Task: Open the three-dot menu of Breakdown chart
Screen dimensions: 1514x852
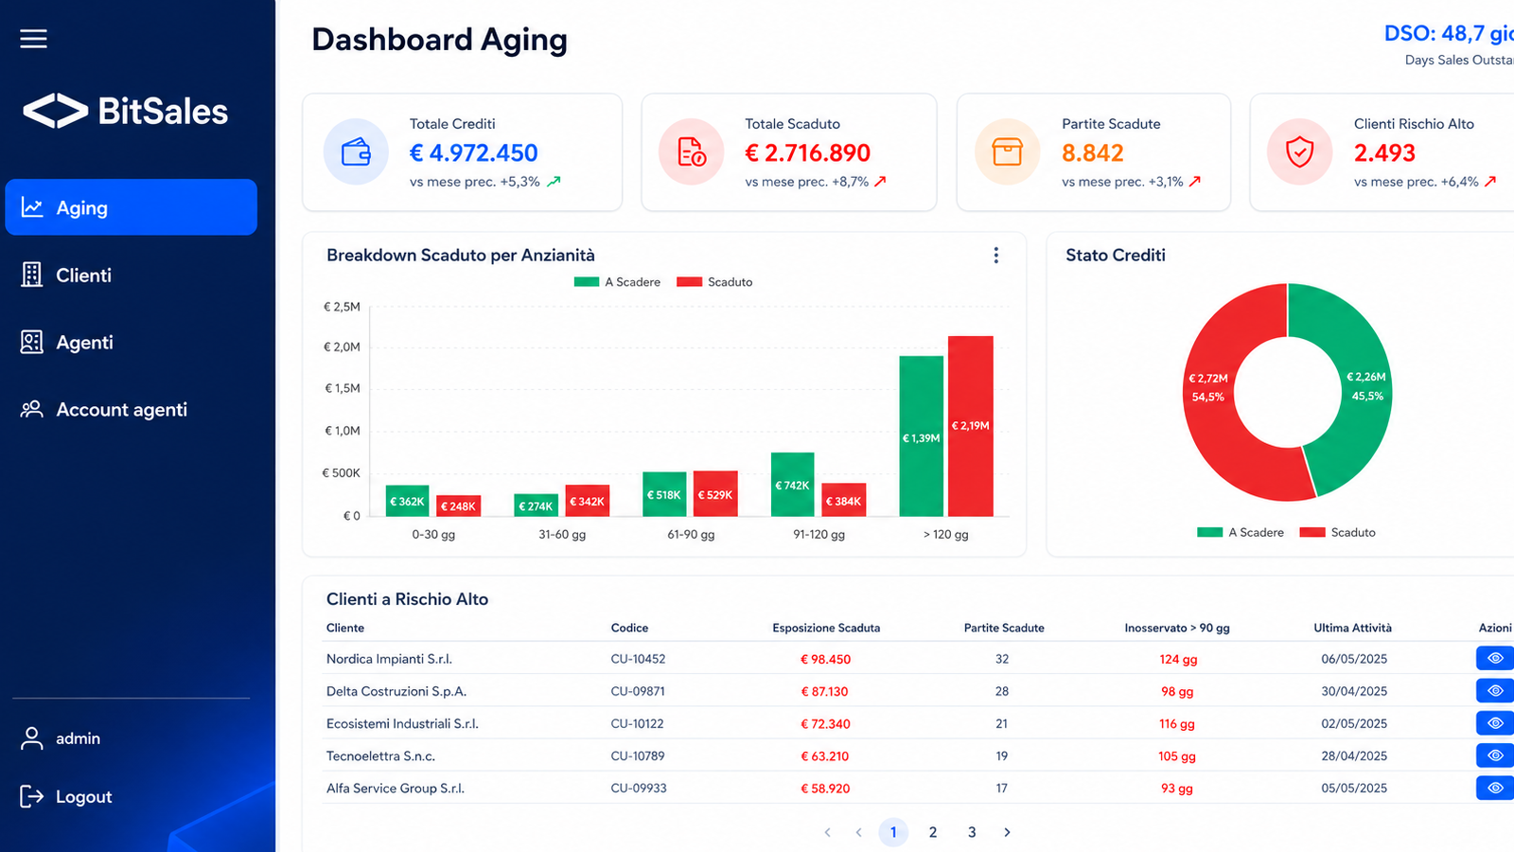Action: pos(995,256)
